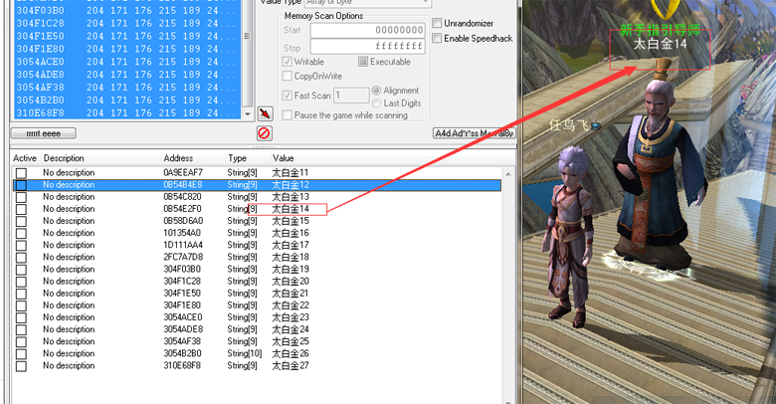The width and height of the screenshot is (776, 404).
Task: Select found address 310E68F8 in results list
Action: coord(127,112)
